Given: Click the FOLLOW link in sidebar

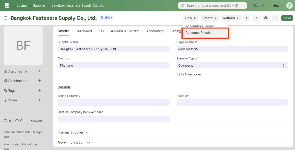Looking at the screenshot, I should pos(37,121).
